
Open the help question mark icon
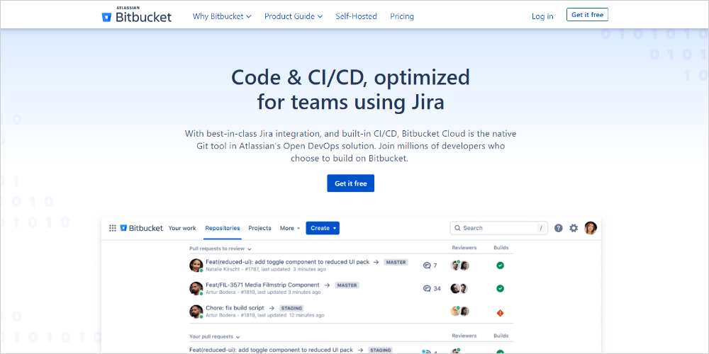tap(559, 228)
